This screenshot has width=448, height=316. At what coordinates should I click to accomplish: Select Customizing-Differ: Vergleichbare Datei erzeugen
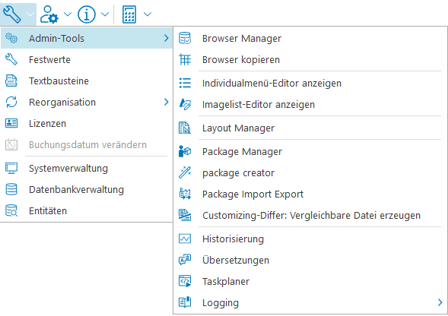[310, 215]
